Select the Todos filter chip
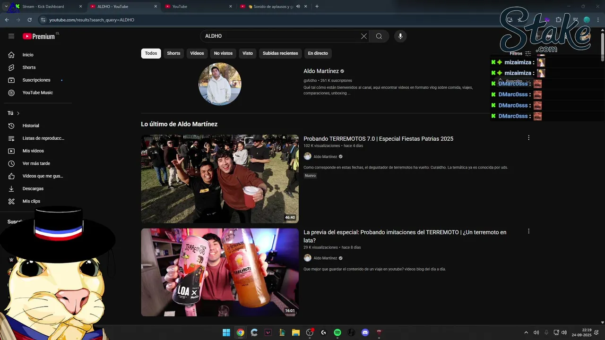This screenshot has height=340, width=605. click(x=151, y=53)
